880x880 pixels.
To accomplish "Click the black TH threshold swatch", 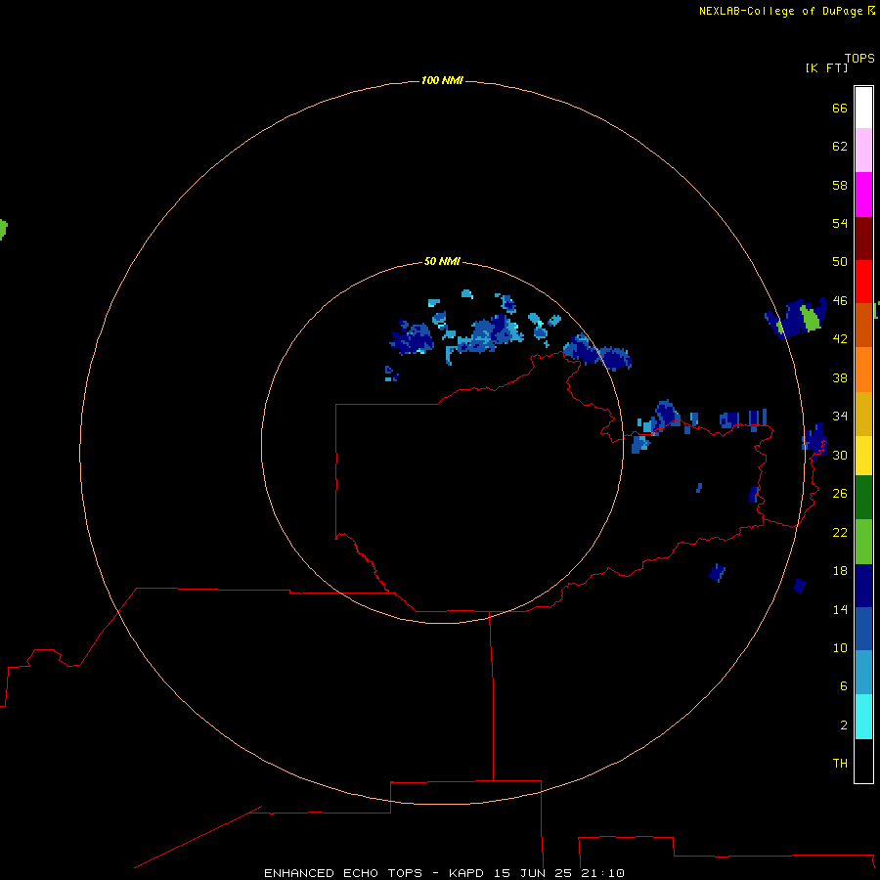I will click(863, 761).
